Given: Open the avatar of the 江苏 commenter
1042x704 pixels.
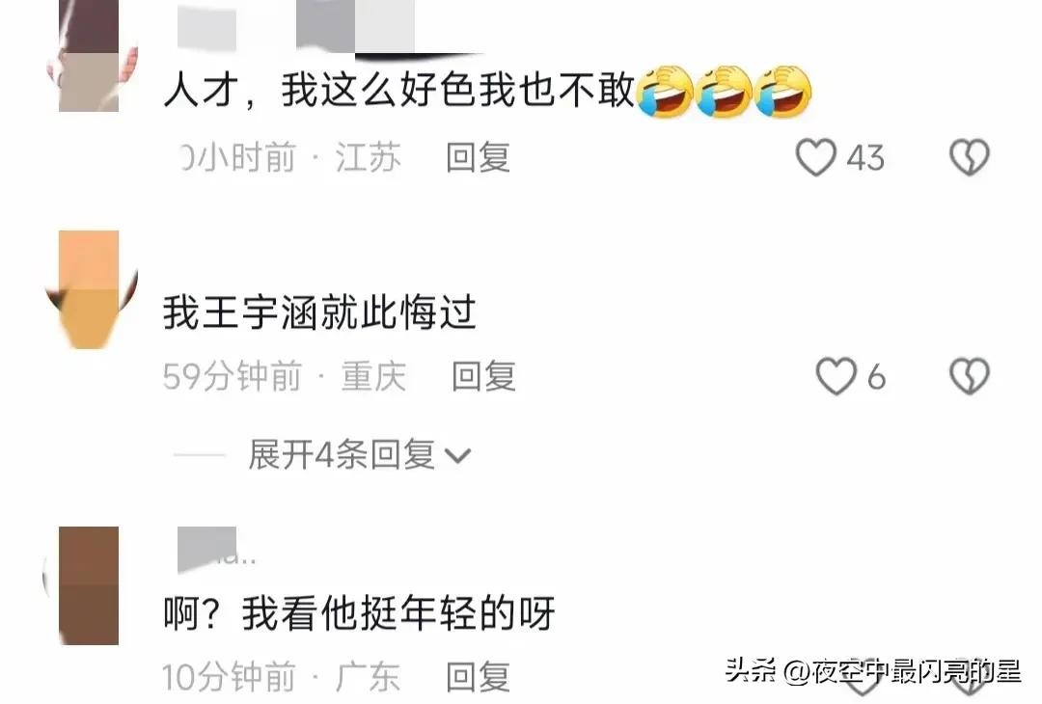Looking at the screenshot, I should coord(89,56).
